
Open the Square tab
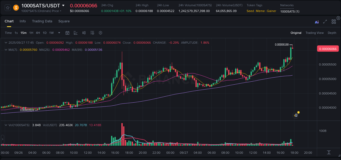(x=64, y=21)
